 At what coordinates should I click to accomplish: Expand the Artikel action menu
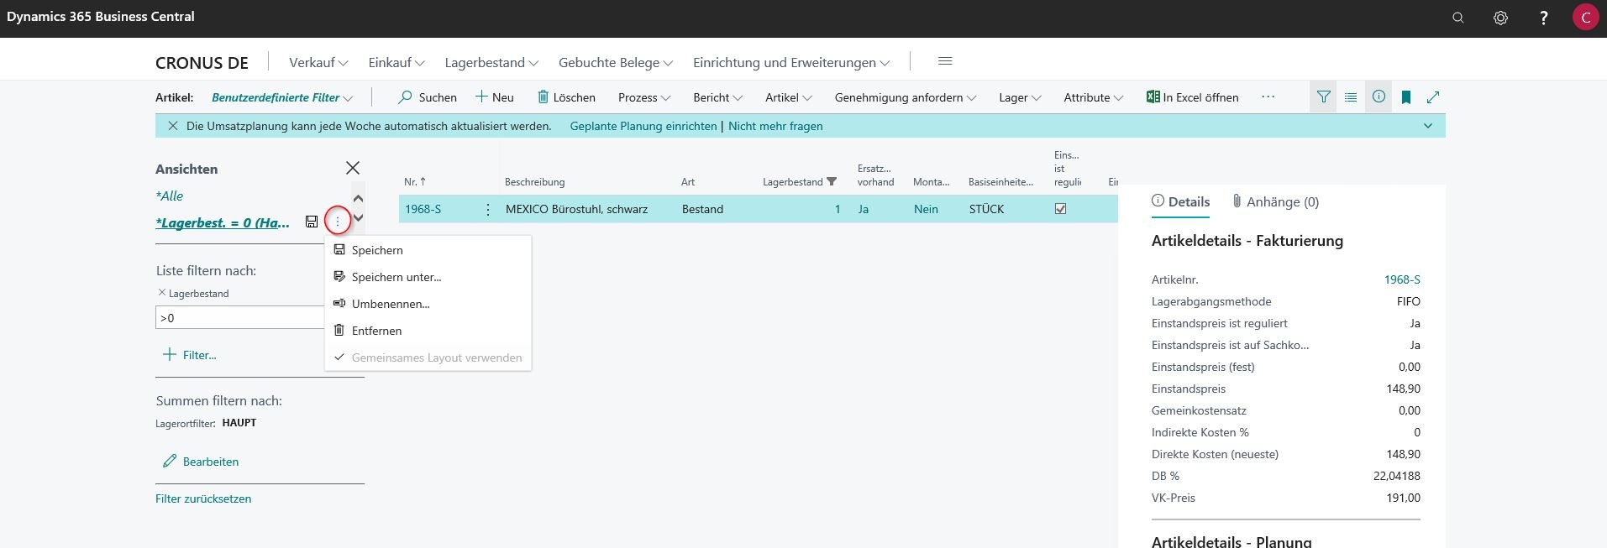click(x=789, y=97)
